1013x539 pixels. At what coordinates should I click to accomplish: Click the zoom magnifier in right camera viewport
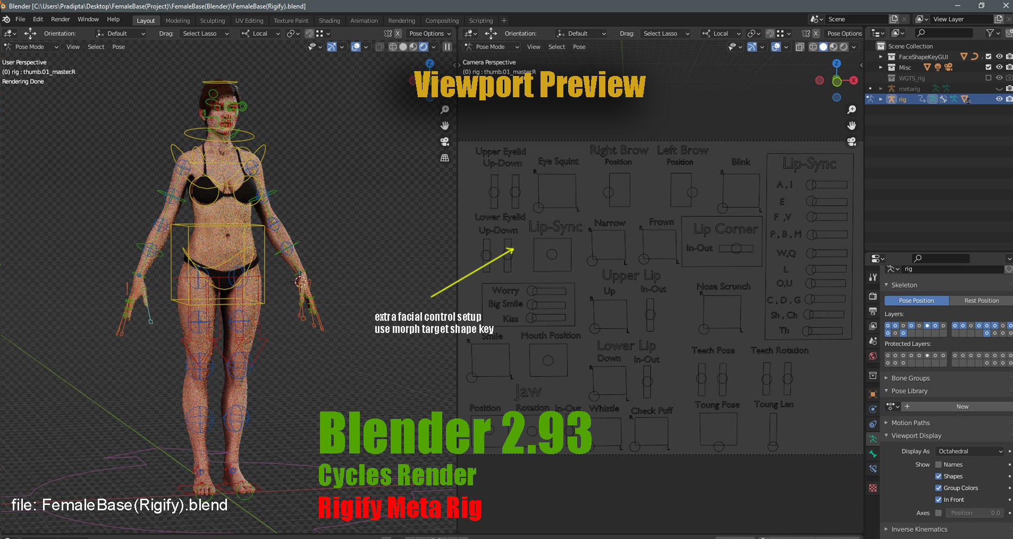click(x=851, y=110)
